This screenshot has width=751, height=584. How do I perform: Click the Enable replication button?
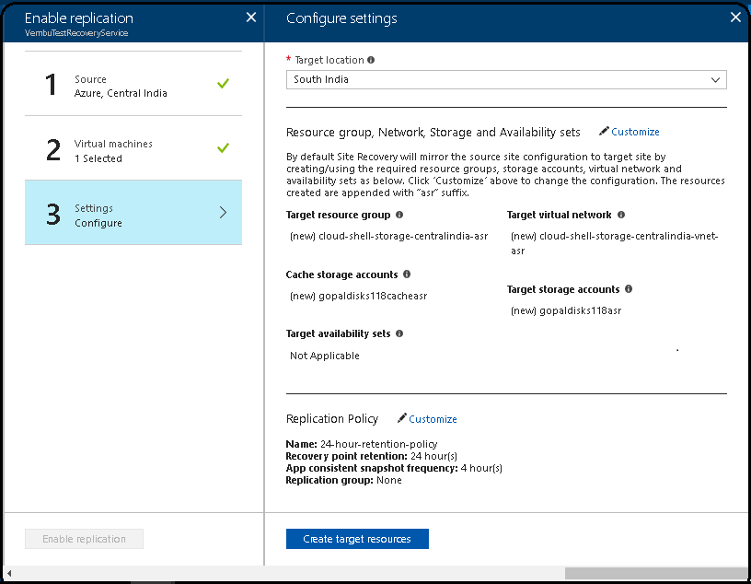(85, 539)
